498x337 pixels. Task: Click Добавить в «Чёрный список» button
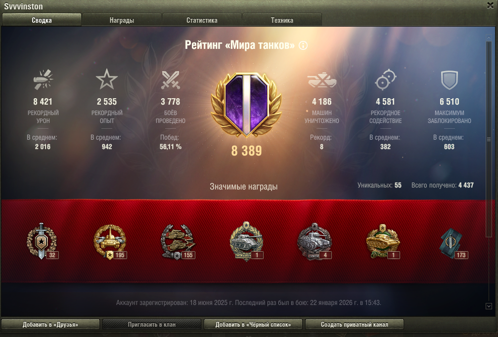tap(253, 324)
